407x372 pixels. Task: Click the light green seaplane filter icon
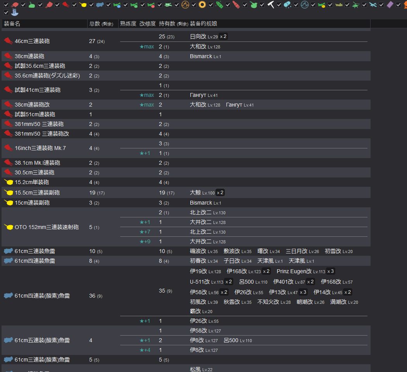click(x=168, y=5)
